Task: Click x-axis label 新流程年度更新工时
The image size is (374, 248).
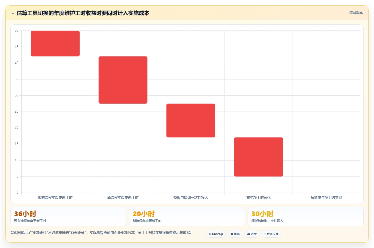Action: 123,197
